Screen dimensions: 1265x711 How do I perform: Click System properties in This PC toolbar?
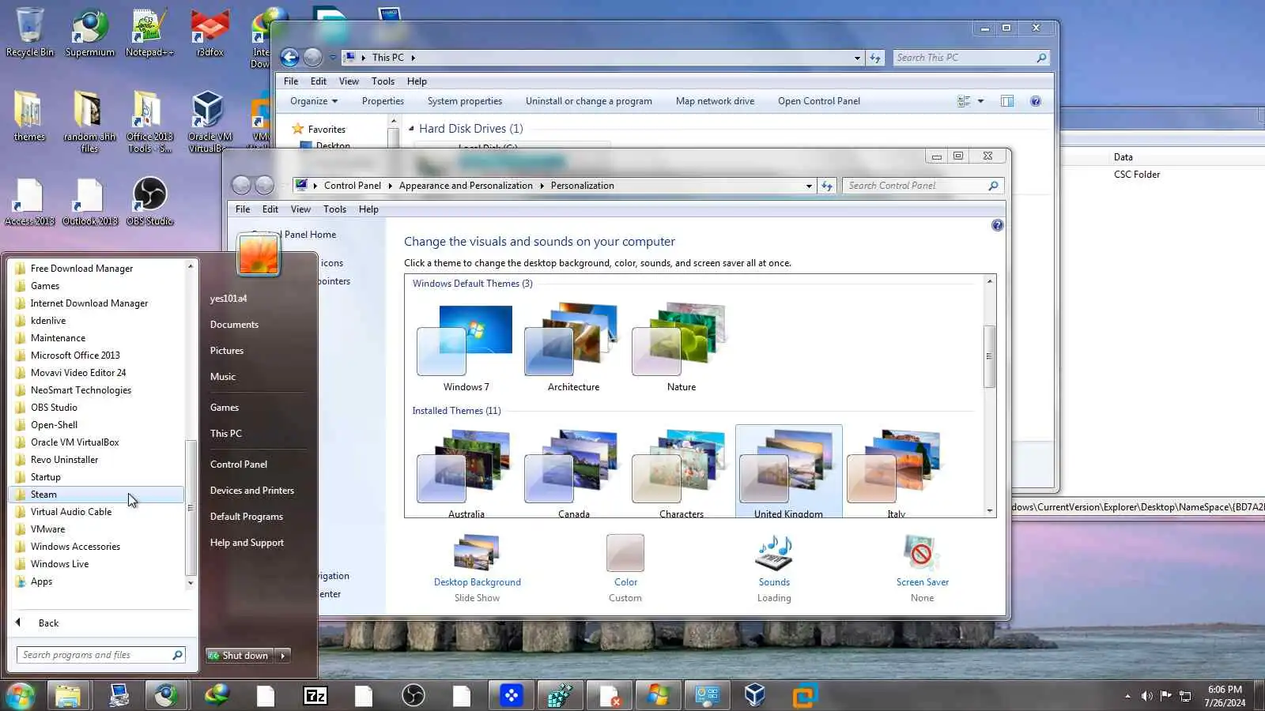(x=465, y=101)
